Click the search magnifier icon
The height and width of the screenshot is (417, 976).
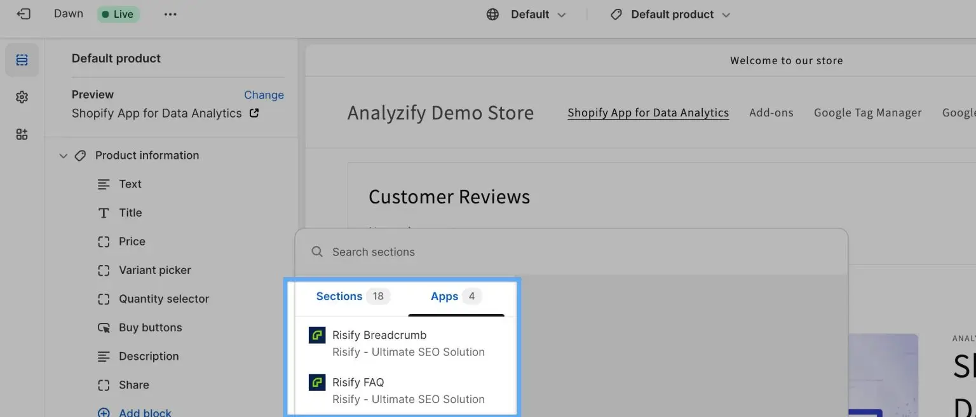(x=317, y=252)
